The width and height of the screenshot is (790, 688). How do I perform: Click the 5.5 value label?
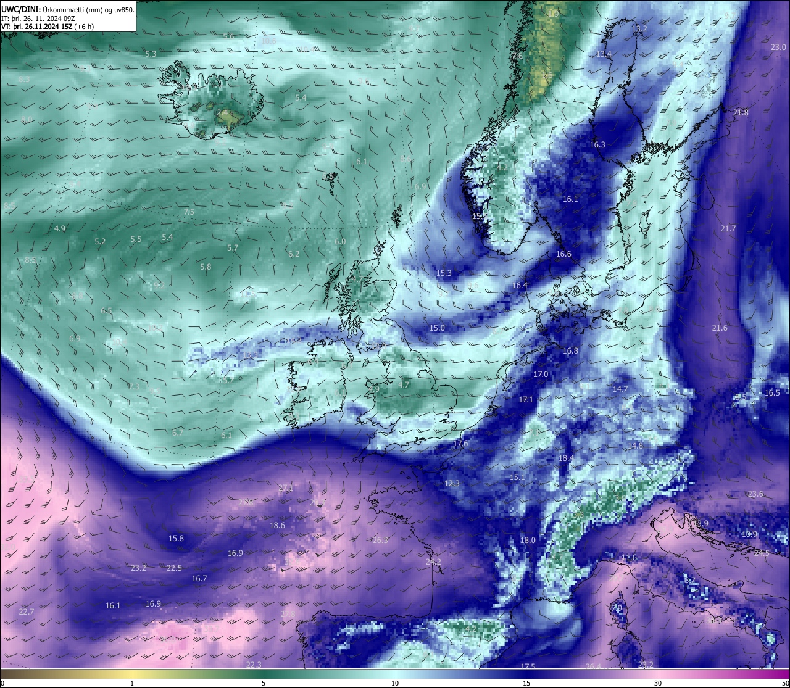coord(136,239)
